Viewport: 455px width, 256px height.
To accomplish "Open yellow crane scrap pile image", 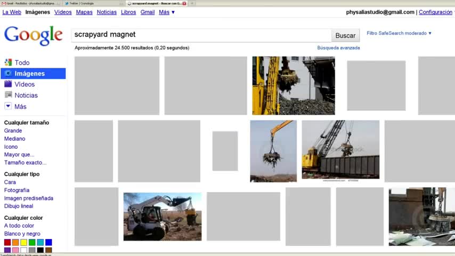I will 294,86.
